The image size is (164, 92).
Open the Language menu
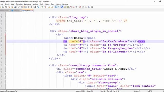[x=27, y=4]
